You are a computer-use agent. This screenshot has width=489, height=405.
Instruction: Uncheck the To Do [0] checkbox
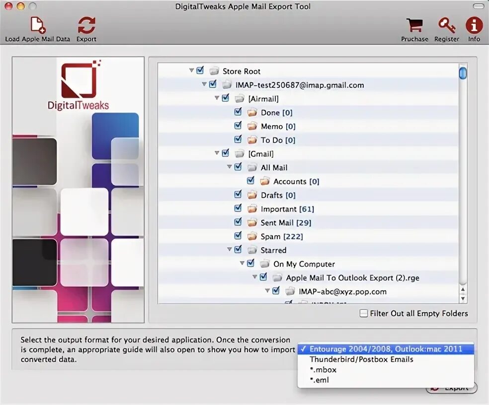(238, 139)
